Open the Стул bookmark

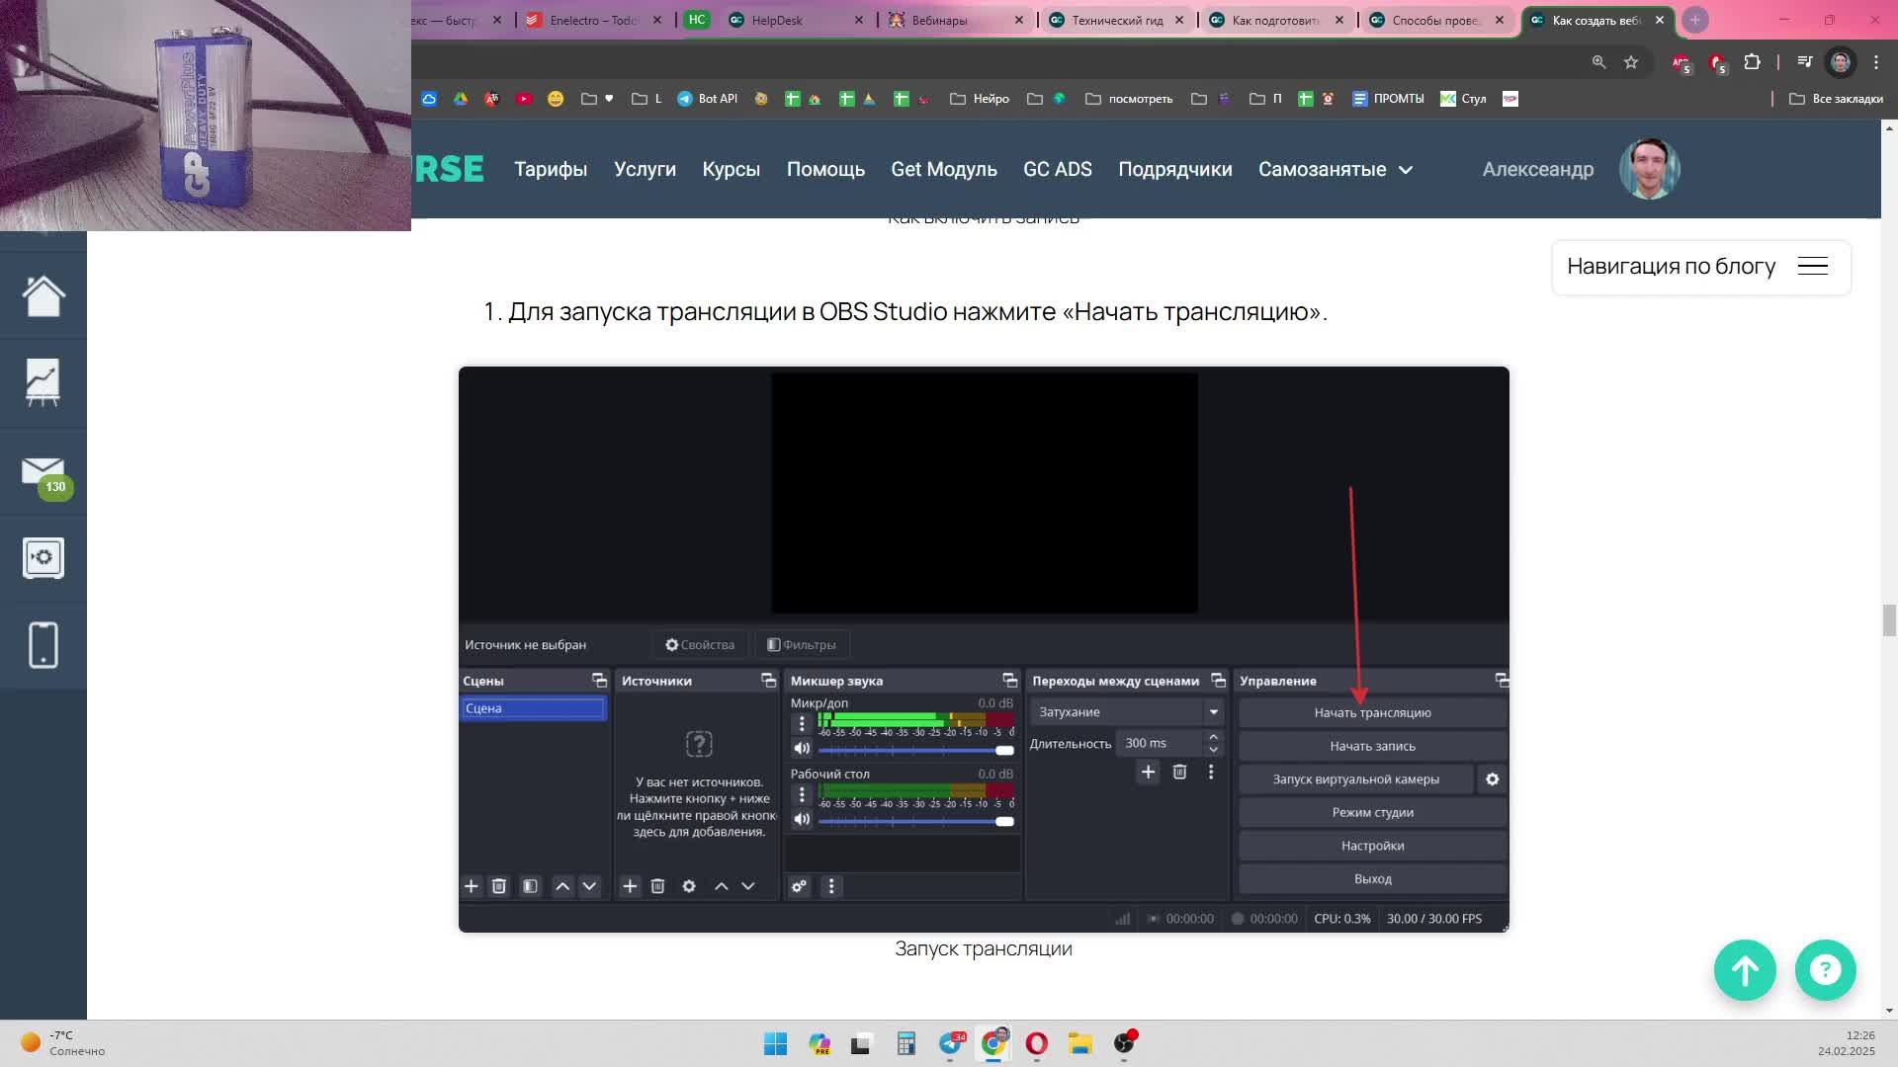point(1464,99)
